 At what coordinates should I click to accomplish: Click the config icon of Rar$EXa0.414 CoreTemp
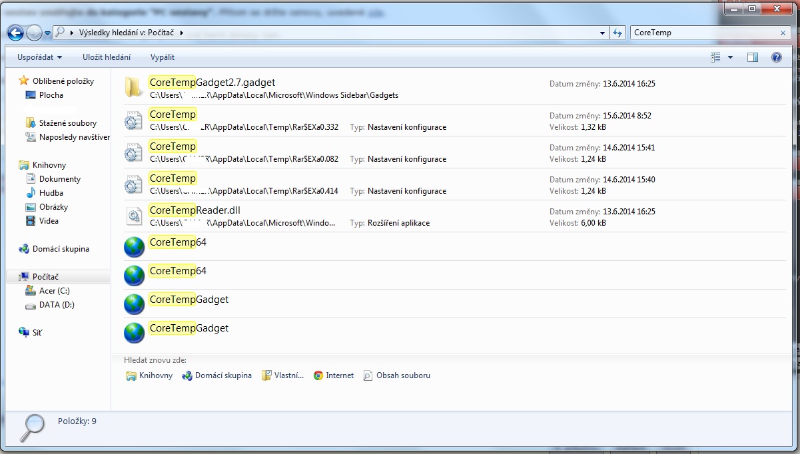pyautogui.click(x=134, y=184)
